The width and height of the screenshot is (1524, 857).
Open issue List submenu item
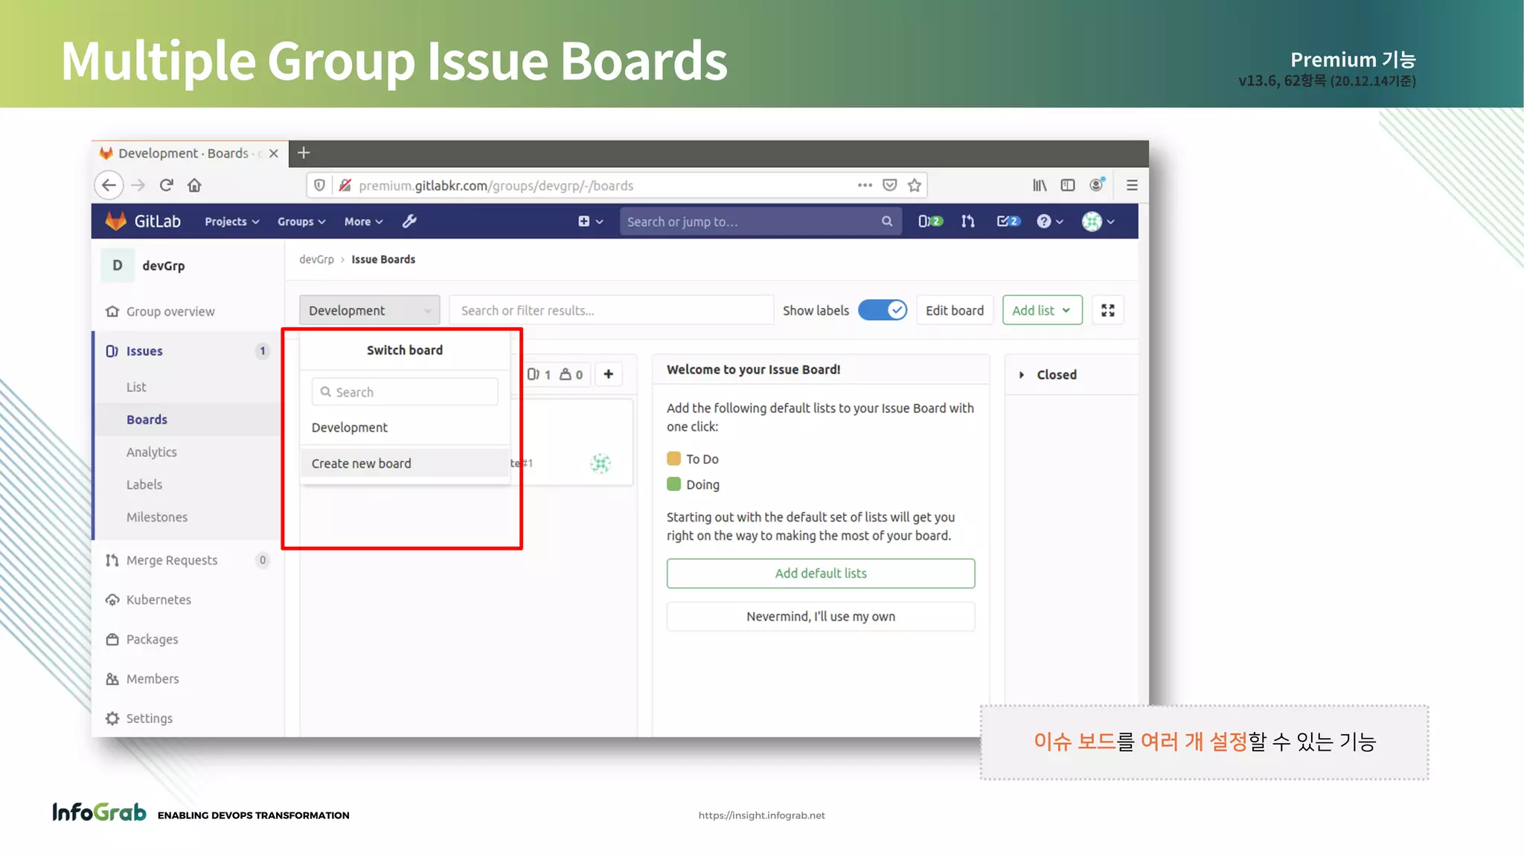[136, 387]
